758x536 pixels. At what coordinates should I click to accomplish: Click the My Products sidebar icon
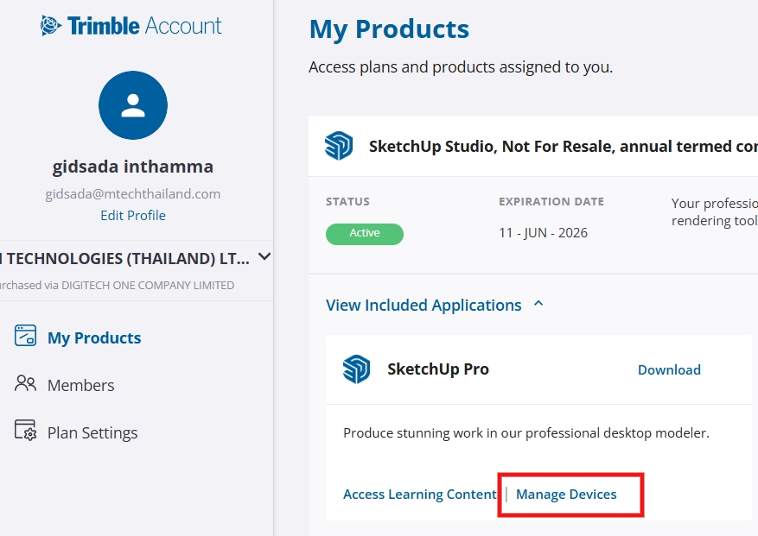[x=25, y=336]
